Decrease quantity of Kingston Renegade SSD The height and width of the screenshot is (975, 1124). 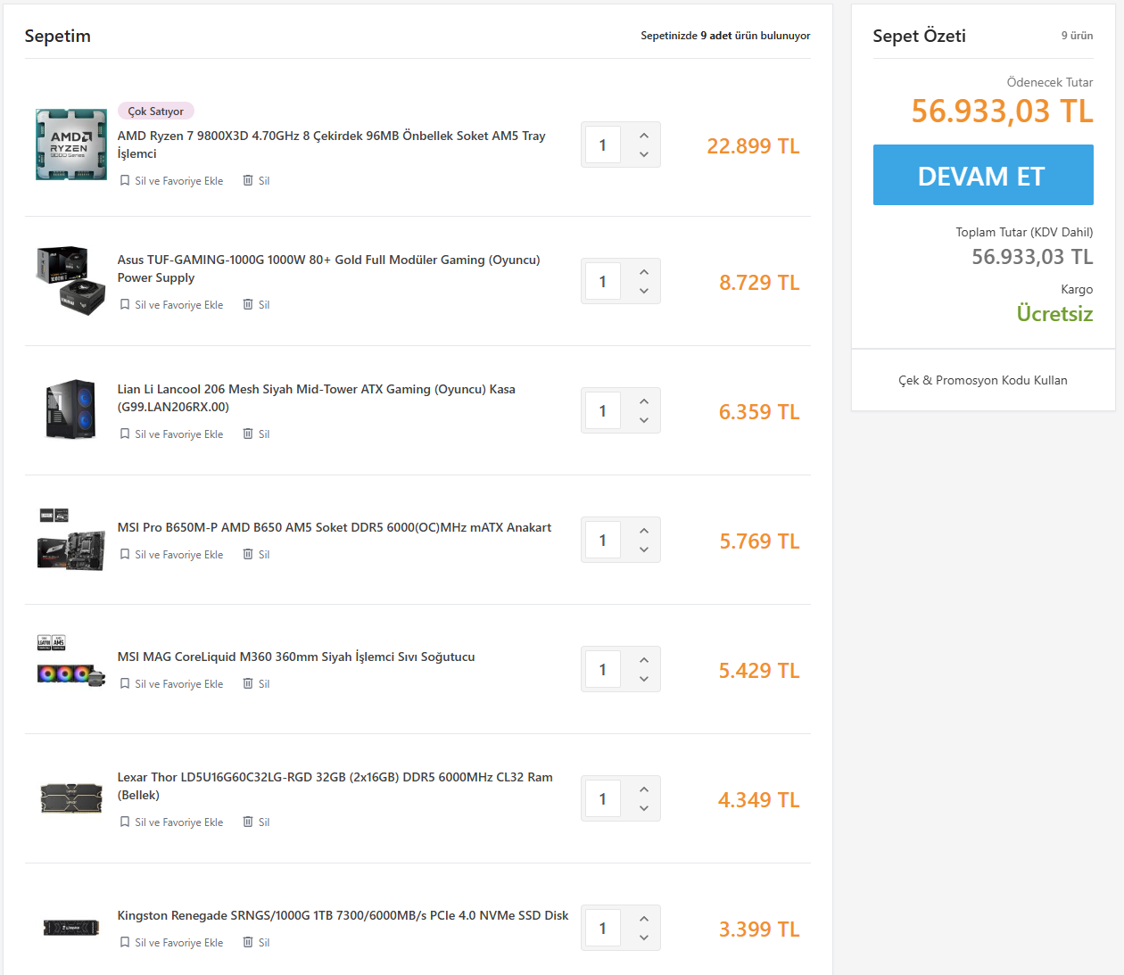click(x=644, y=938)
